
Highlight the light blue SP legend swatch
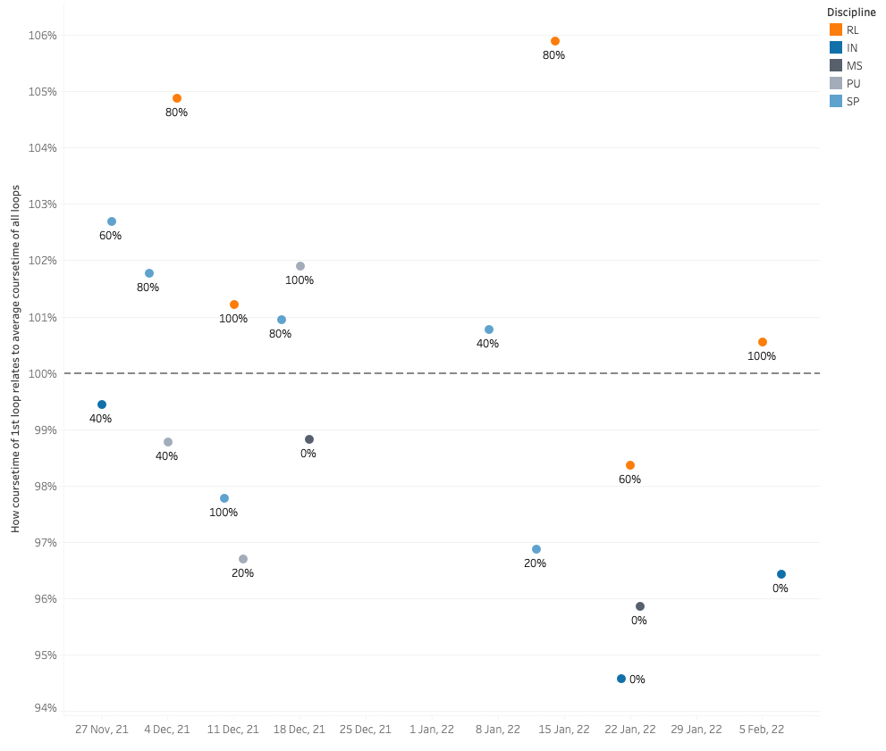tap(835, 101)
